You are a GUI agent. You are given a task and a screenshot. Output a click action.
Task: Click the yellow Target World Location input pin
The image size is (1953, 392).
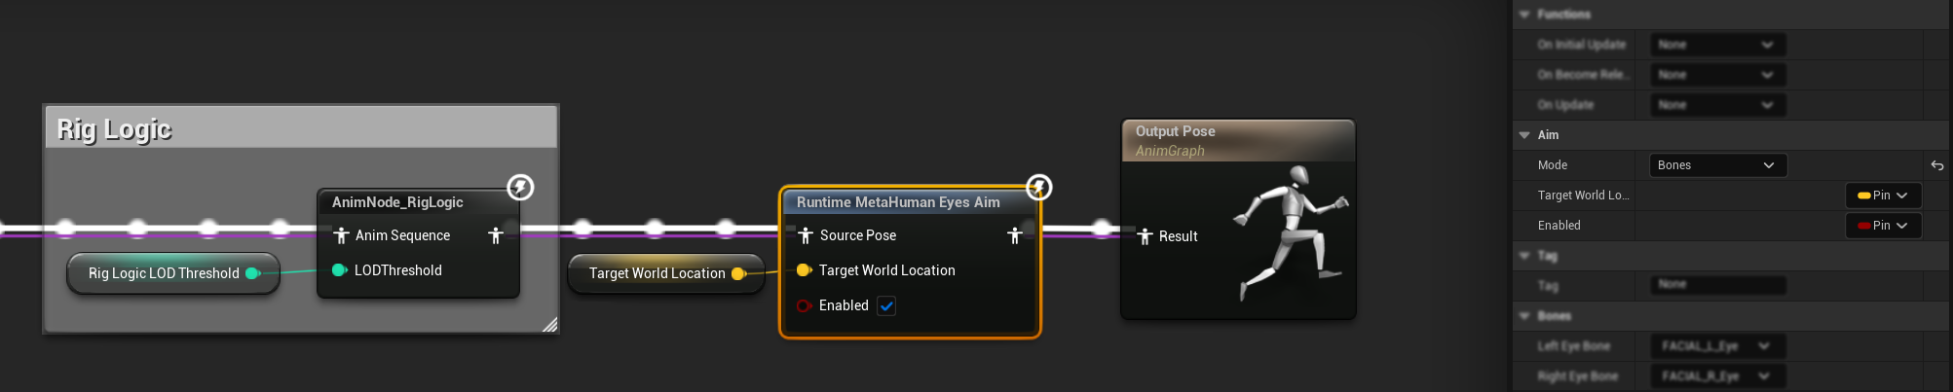pos(805,270)
